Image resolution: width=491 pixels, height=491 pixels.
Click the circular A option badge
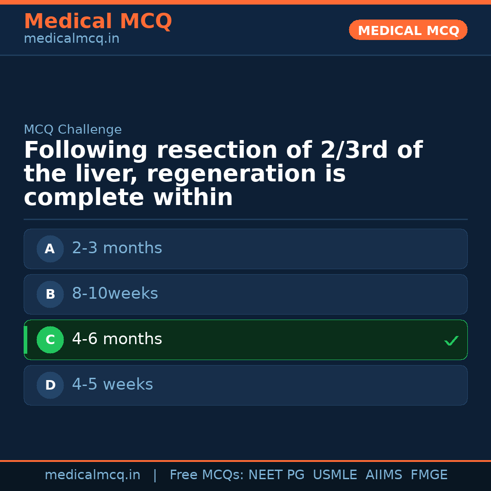pyautogui.click(x=50, y=249)
